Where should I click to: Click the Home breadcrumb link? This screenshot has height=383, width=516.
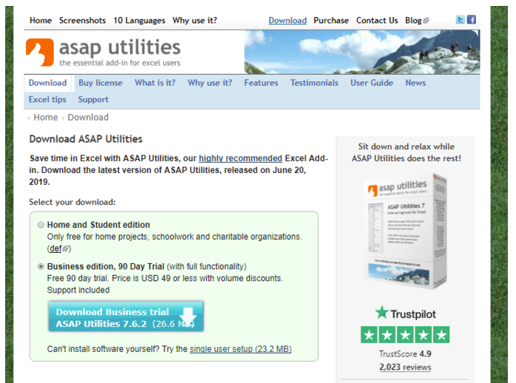click(45, 118)
